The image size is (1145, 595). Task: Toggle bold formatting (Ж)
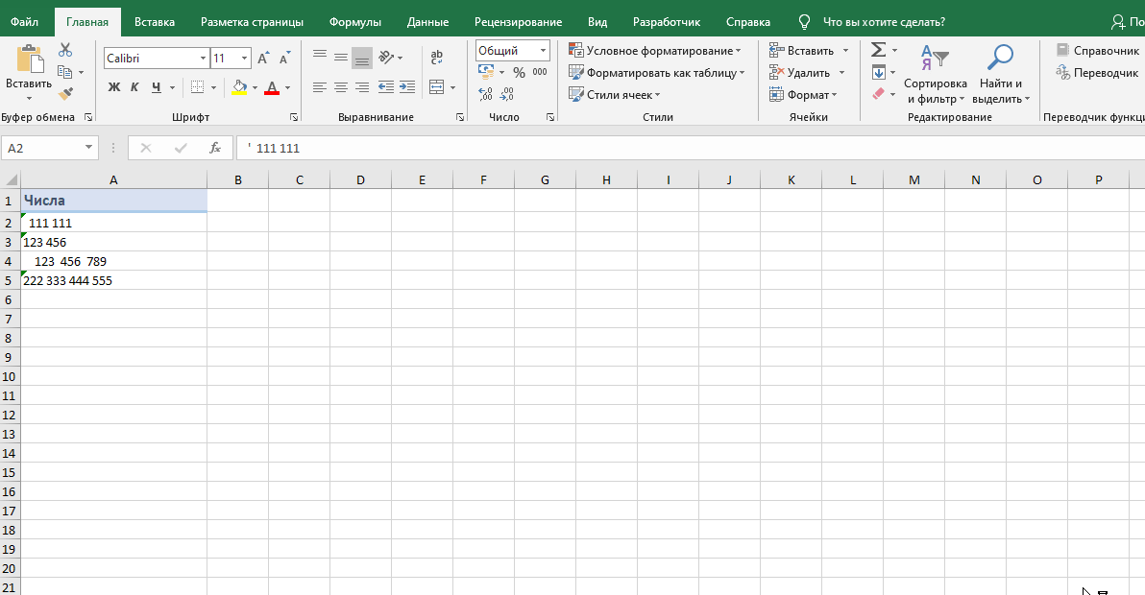(x=114, y=87)
